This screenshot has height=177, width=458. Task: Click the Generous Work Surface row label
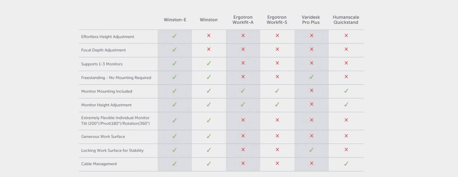pyautogui.click(x=103, y=137)
